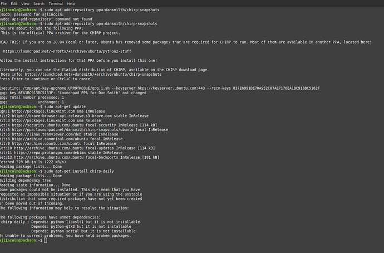Click the python2-stuff launchpad URL

[67, 51]
